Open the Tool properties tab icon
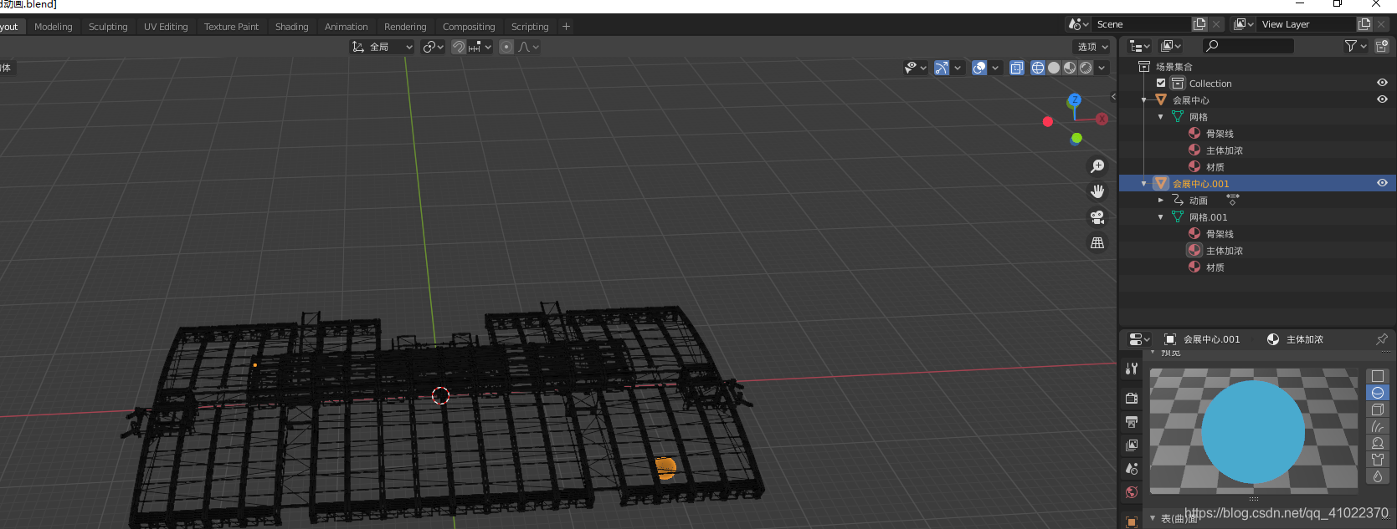1397x529 pixels. coord(1132,369)
